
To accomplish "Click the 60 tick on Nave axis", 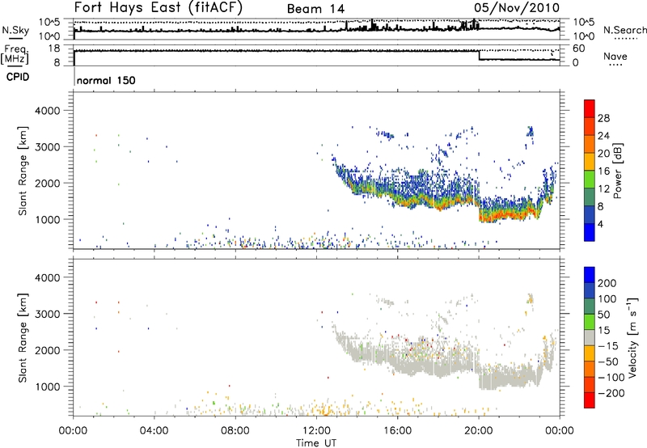I will 579,49.
